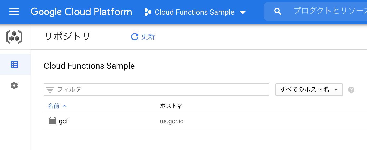Viewport: 367px width, 150px height.
Task: Open the gcf repository link
Action: pyautogui.click(x=63, y=121)
